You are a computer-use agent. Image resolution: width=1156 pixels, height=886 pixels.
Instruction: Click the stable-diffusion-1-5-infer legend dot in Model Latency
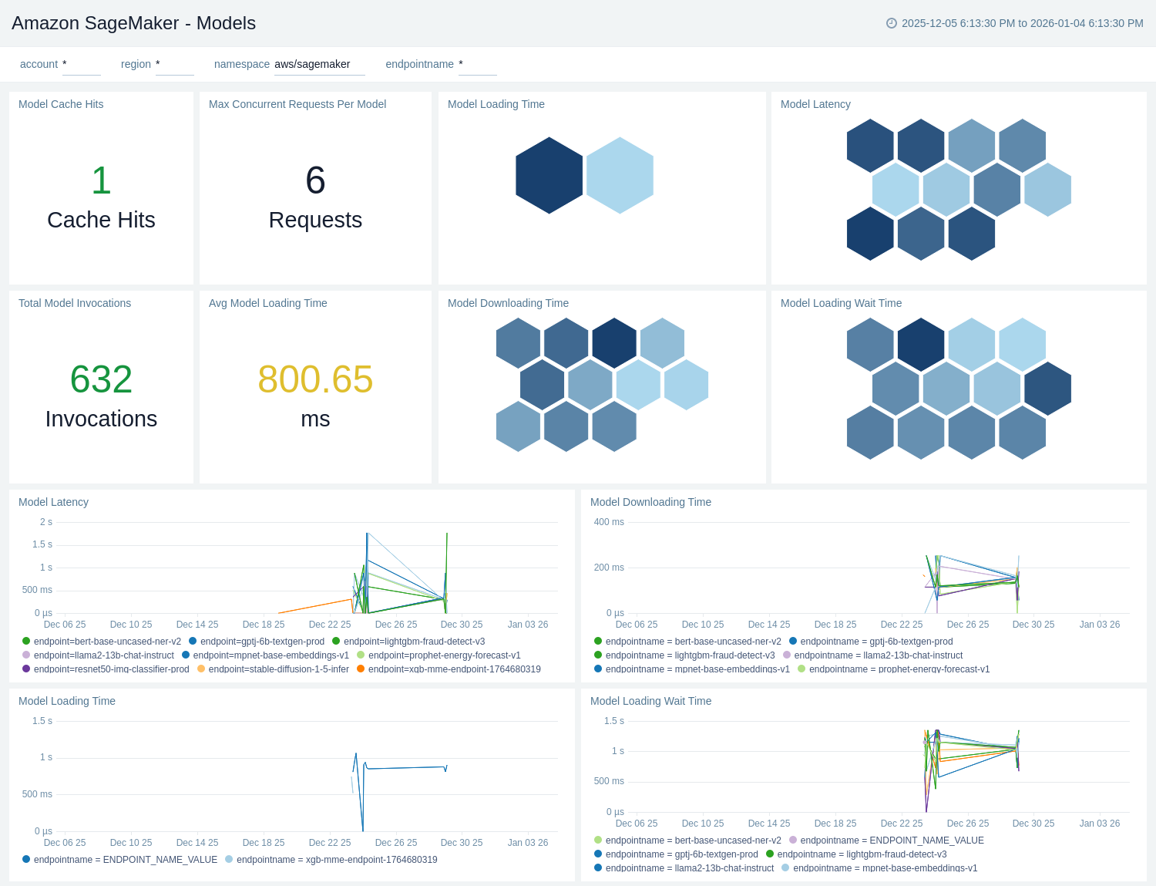pos(201,669)
